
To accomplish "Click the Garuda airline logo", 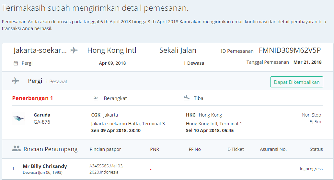I will [18, 118].
